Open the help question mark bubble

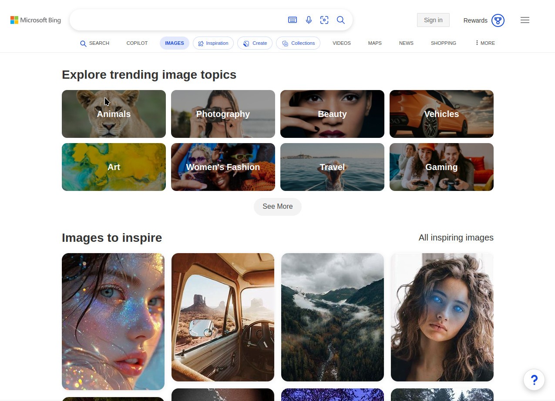click(x=534, y=380)
